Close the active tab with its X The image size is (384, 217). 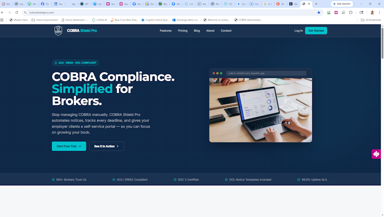tap(309, 4)
